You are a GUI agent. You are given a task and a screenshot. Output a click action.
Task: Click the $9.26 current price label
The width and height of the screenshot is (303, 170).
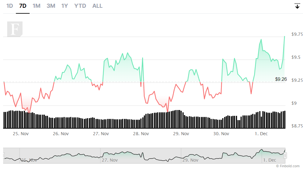click(x=281, y=79)
